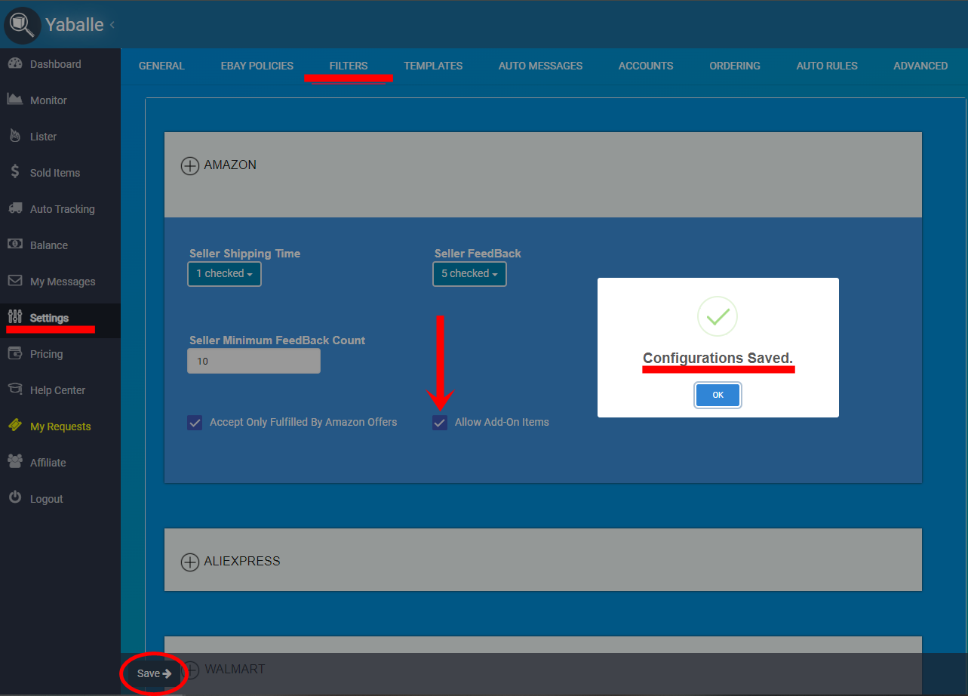Uncheck Accept Only Fulfilled By Amazon Offers
This screenshot has height=696, width=968.
pyautogui.click(x=195, y=423)
